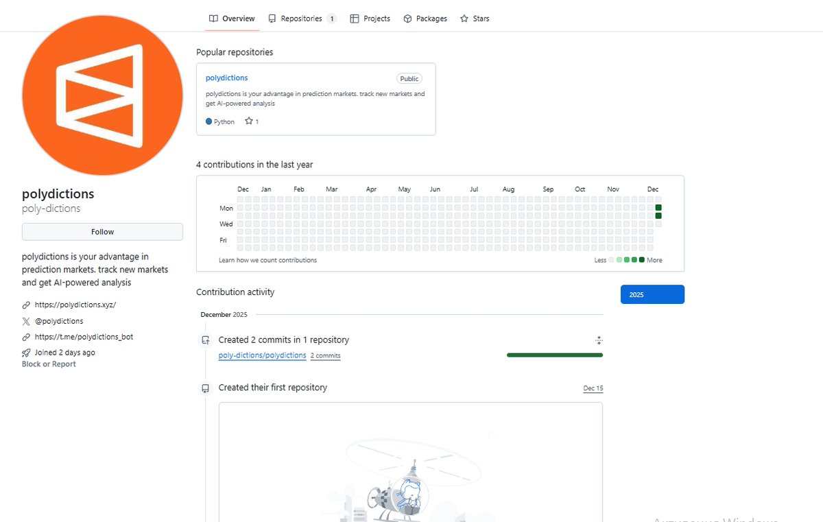823x522 pixels.
Task: Open Learn how we count contributions
Action: [x=267, y=261]
